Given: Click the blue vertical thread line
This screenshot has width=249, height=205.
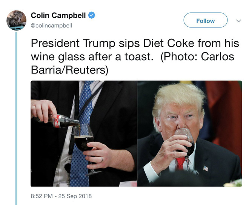Looking at the screenshot, I should point(16,118).
